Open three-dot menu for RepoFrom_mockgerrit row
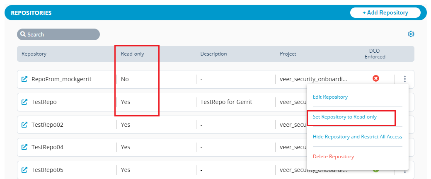 pos(405,79)
